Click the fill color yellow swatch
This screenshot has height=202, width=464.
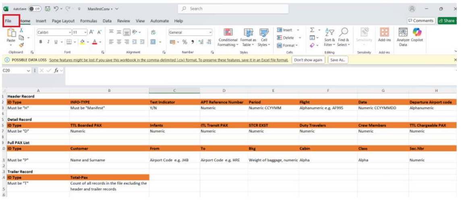(x=82, y=41)
